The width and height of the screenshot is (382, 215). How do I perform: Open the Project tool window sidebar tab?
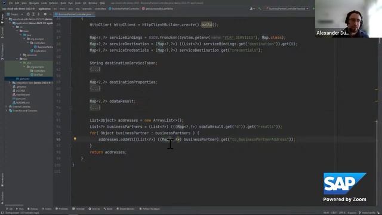pos(2,19)
